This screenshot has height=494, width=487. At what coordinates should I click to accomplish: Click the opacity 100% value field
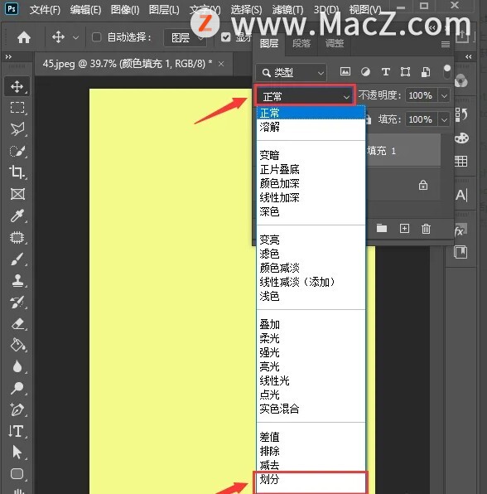pyautogui.click(x=421, y=95)
